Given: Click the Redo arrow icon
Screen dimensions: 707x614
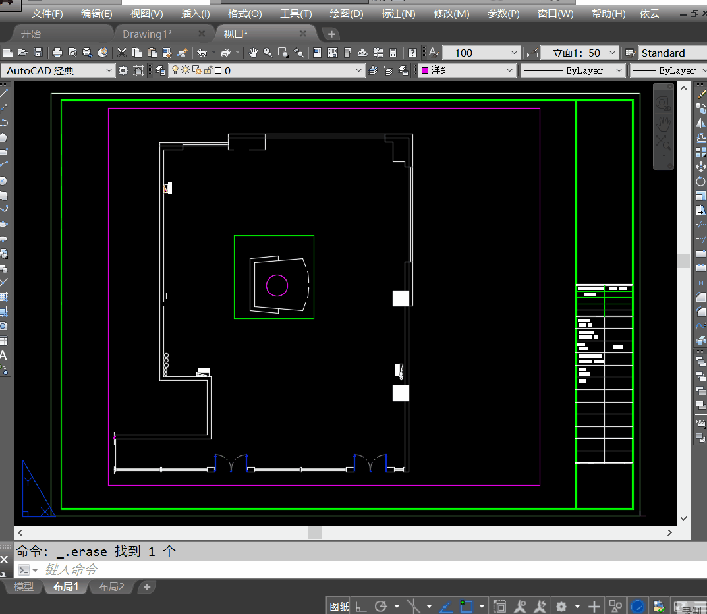Looking at the screenshot, I should pos(225,53).
